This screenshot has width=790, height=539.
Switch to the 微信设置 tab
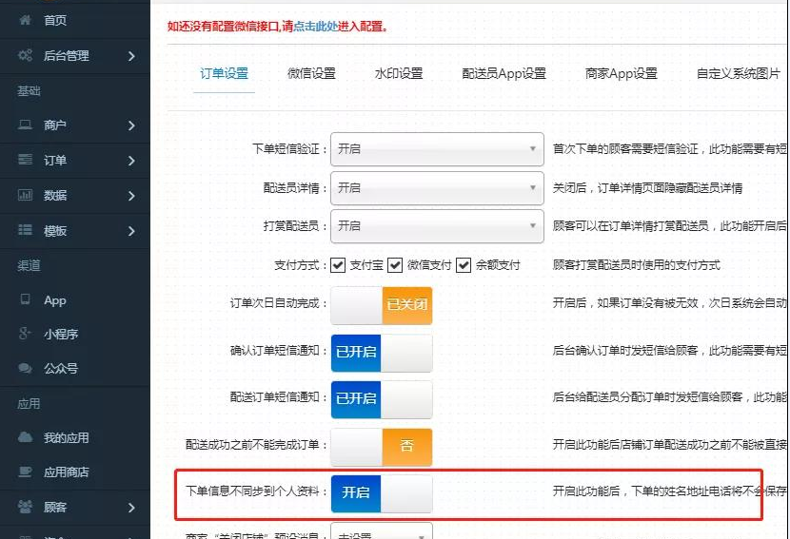click(x=311, y=73)
